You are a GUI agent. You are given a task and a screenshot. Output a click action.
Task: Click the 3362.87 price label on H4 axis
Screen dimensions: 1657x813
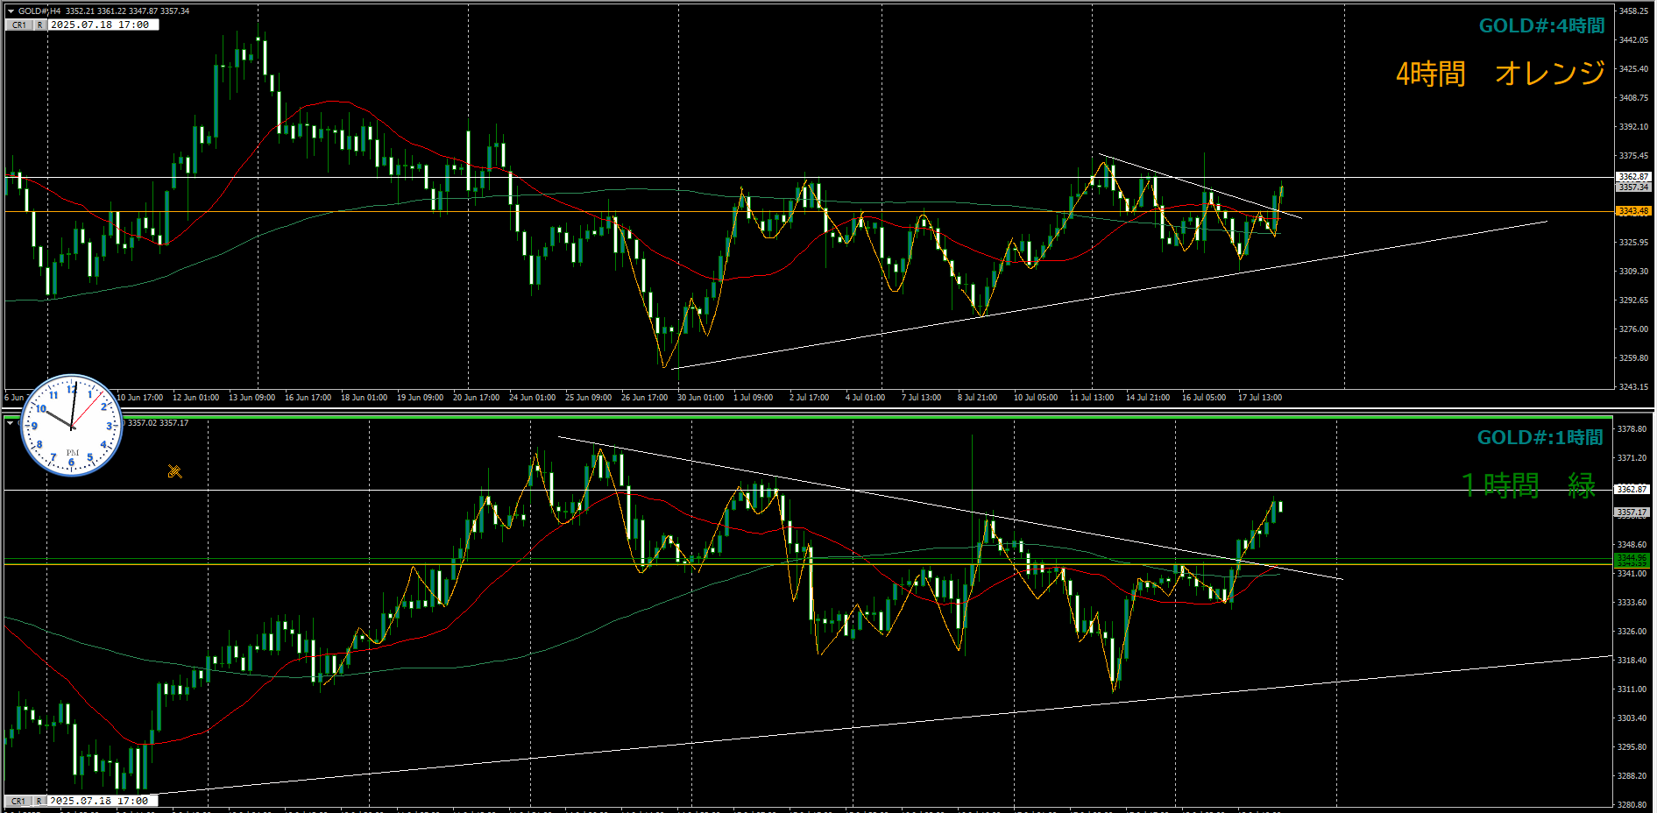coord(1632,177)
